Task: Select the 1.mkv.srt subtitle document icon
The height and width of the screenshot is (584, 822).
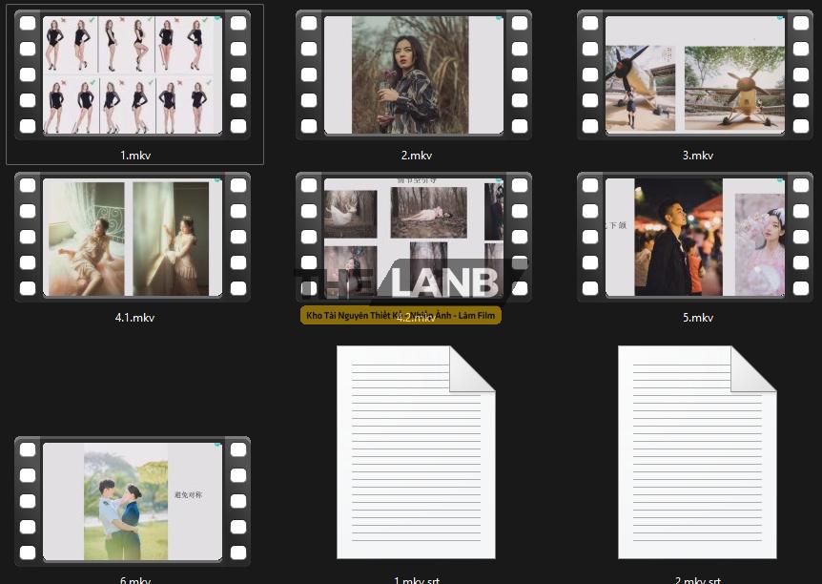Action: (416, 452)
